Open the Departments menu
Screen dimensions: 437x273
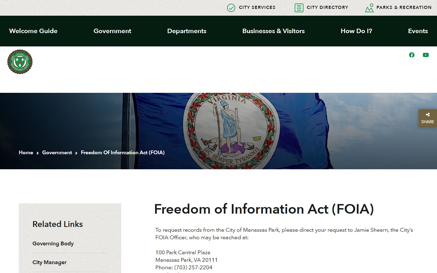[x=187, y=31]
